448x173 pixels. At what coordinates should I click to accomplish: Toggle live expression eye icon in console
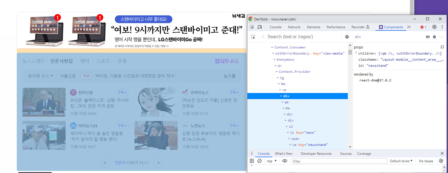[x=285, y=161]
